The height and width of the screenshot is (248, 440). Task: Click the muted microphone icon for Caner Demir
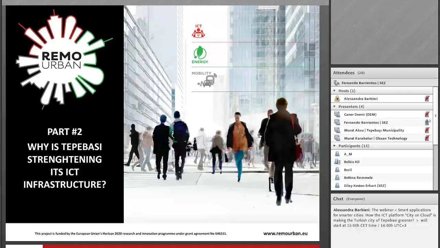click(x=427, y=115)
